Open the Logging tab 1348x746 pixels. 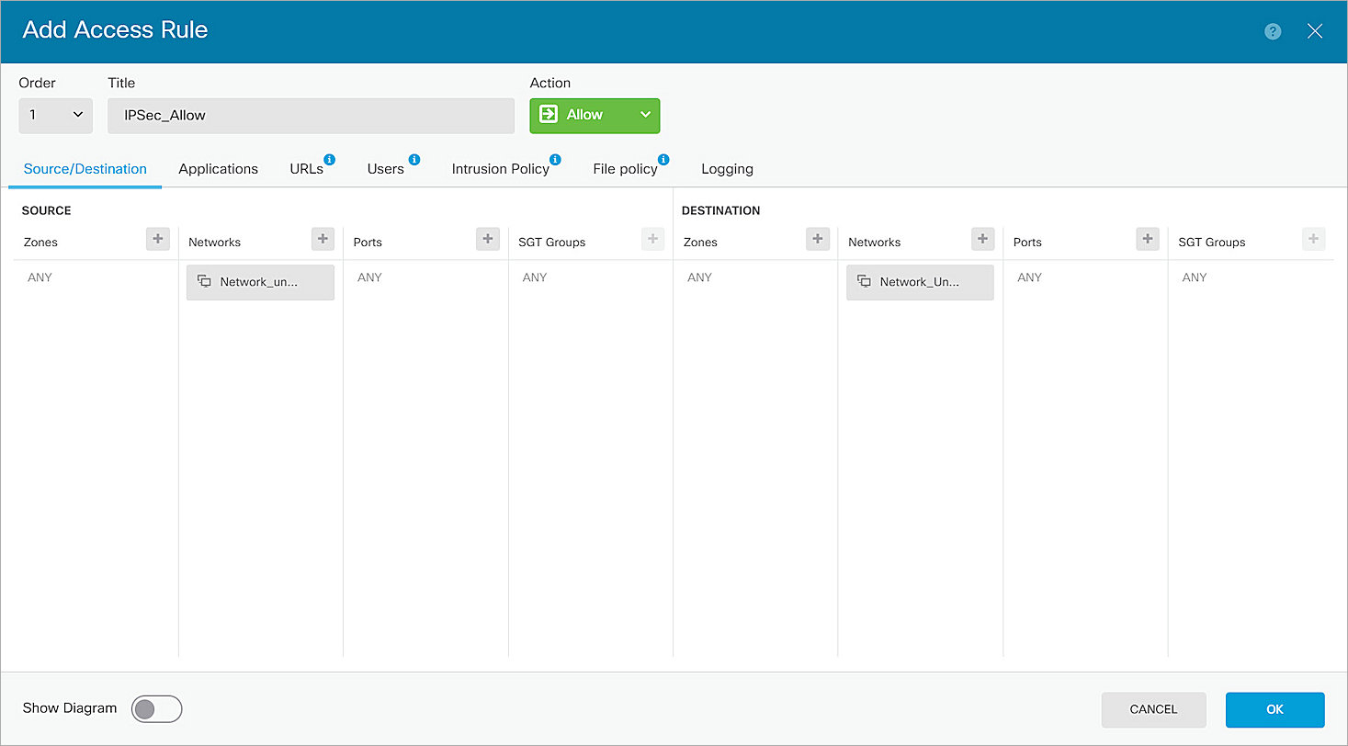727,168
